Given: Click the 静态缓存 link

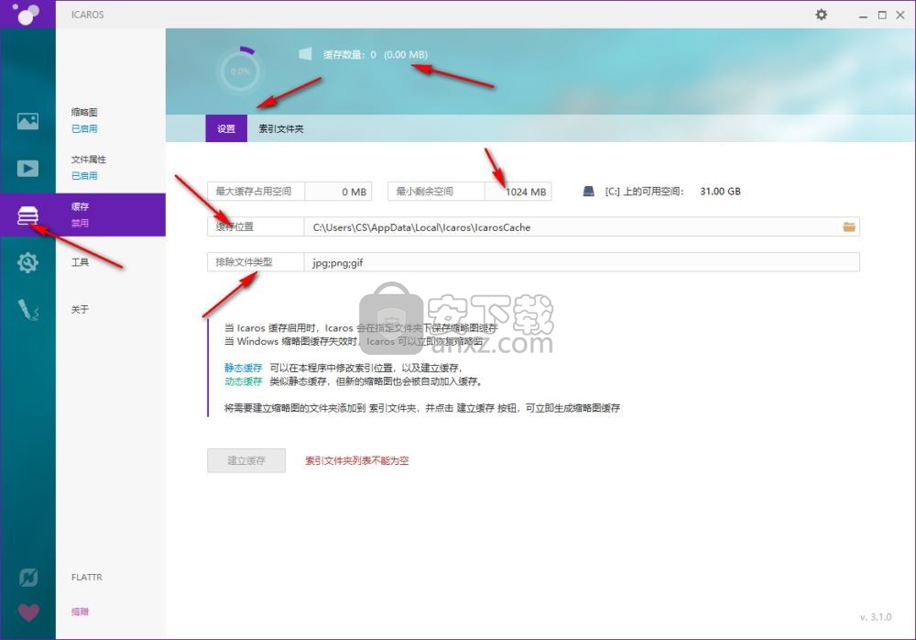Looking at the screenshot, I should click(243, 368).
